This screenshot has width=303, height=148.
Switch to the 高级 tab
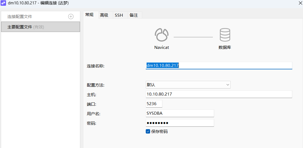tap(104, 15)
